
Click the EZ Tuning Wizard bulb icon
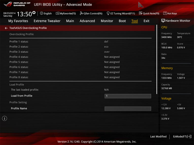click(108, 13)
